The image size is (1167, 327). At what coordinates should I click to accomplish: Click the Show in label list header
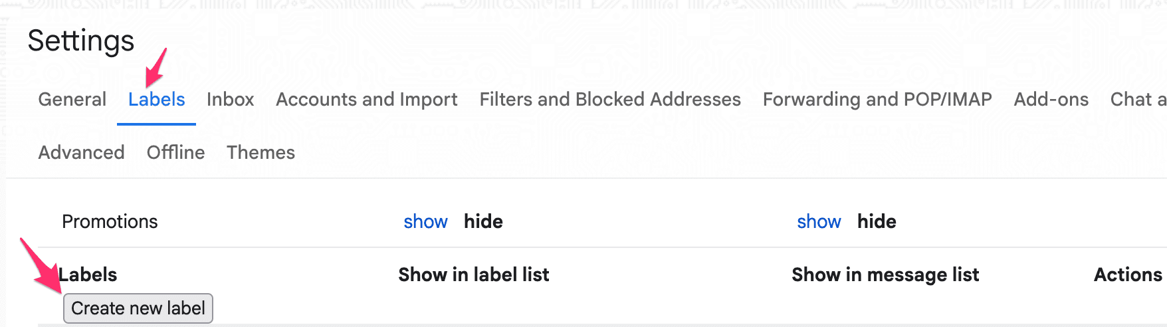[x=473, y=275]
